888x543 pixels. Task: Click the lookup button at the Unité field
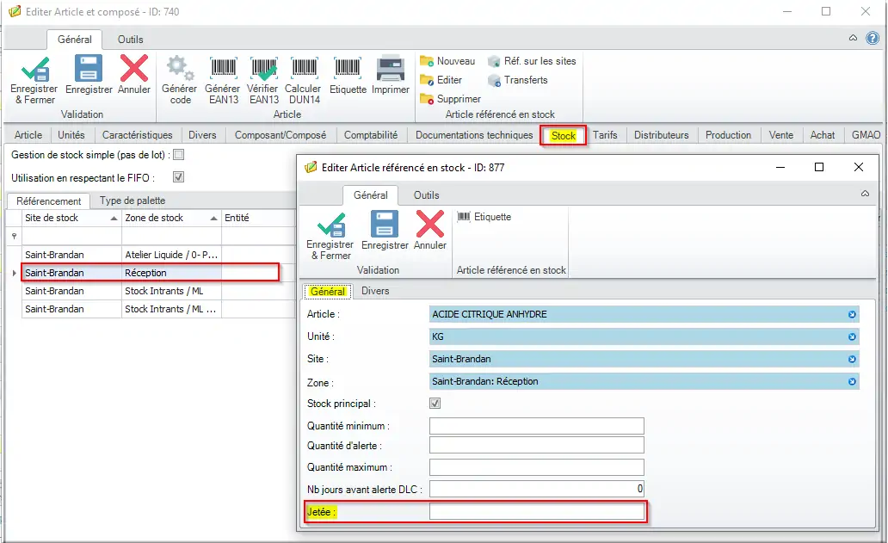[852, 336]
